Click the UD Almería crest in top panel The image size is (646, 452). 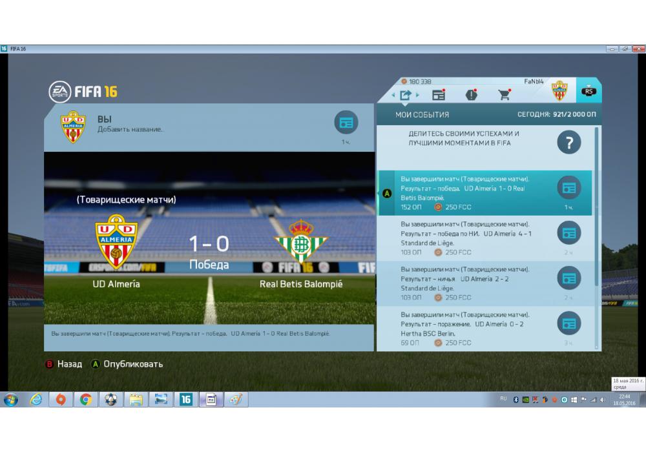point(559,91)
